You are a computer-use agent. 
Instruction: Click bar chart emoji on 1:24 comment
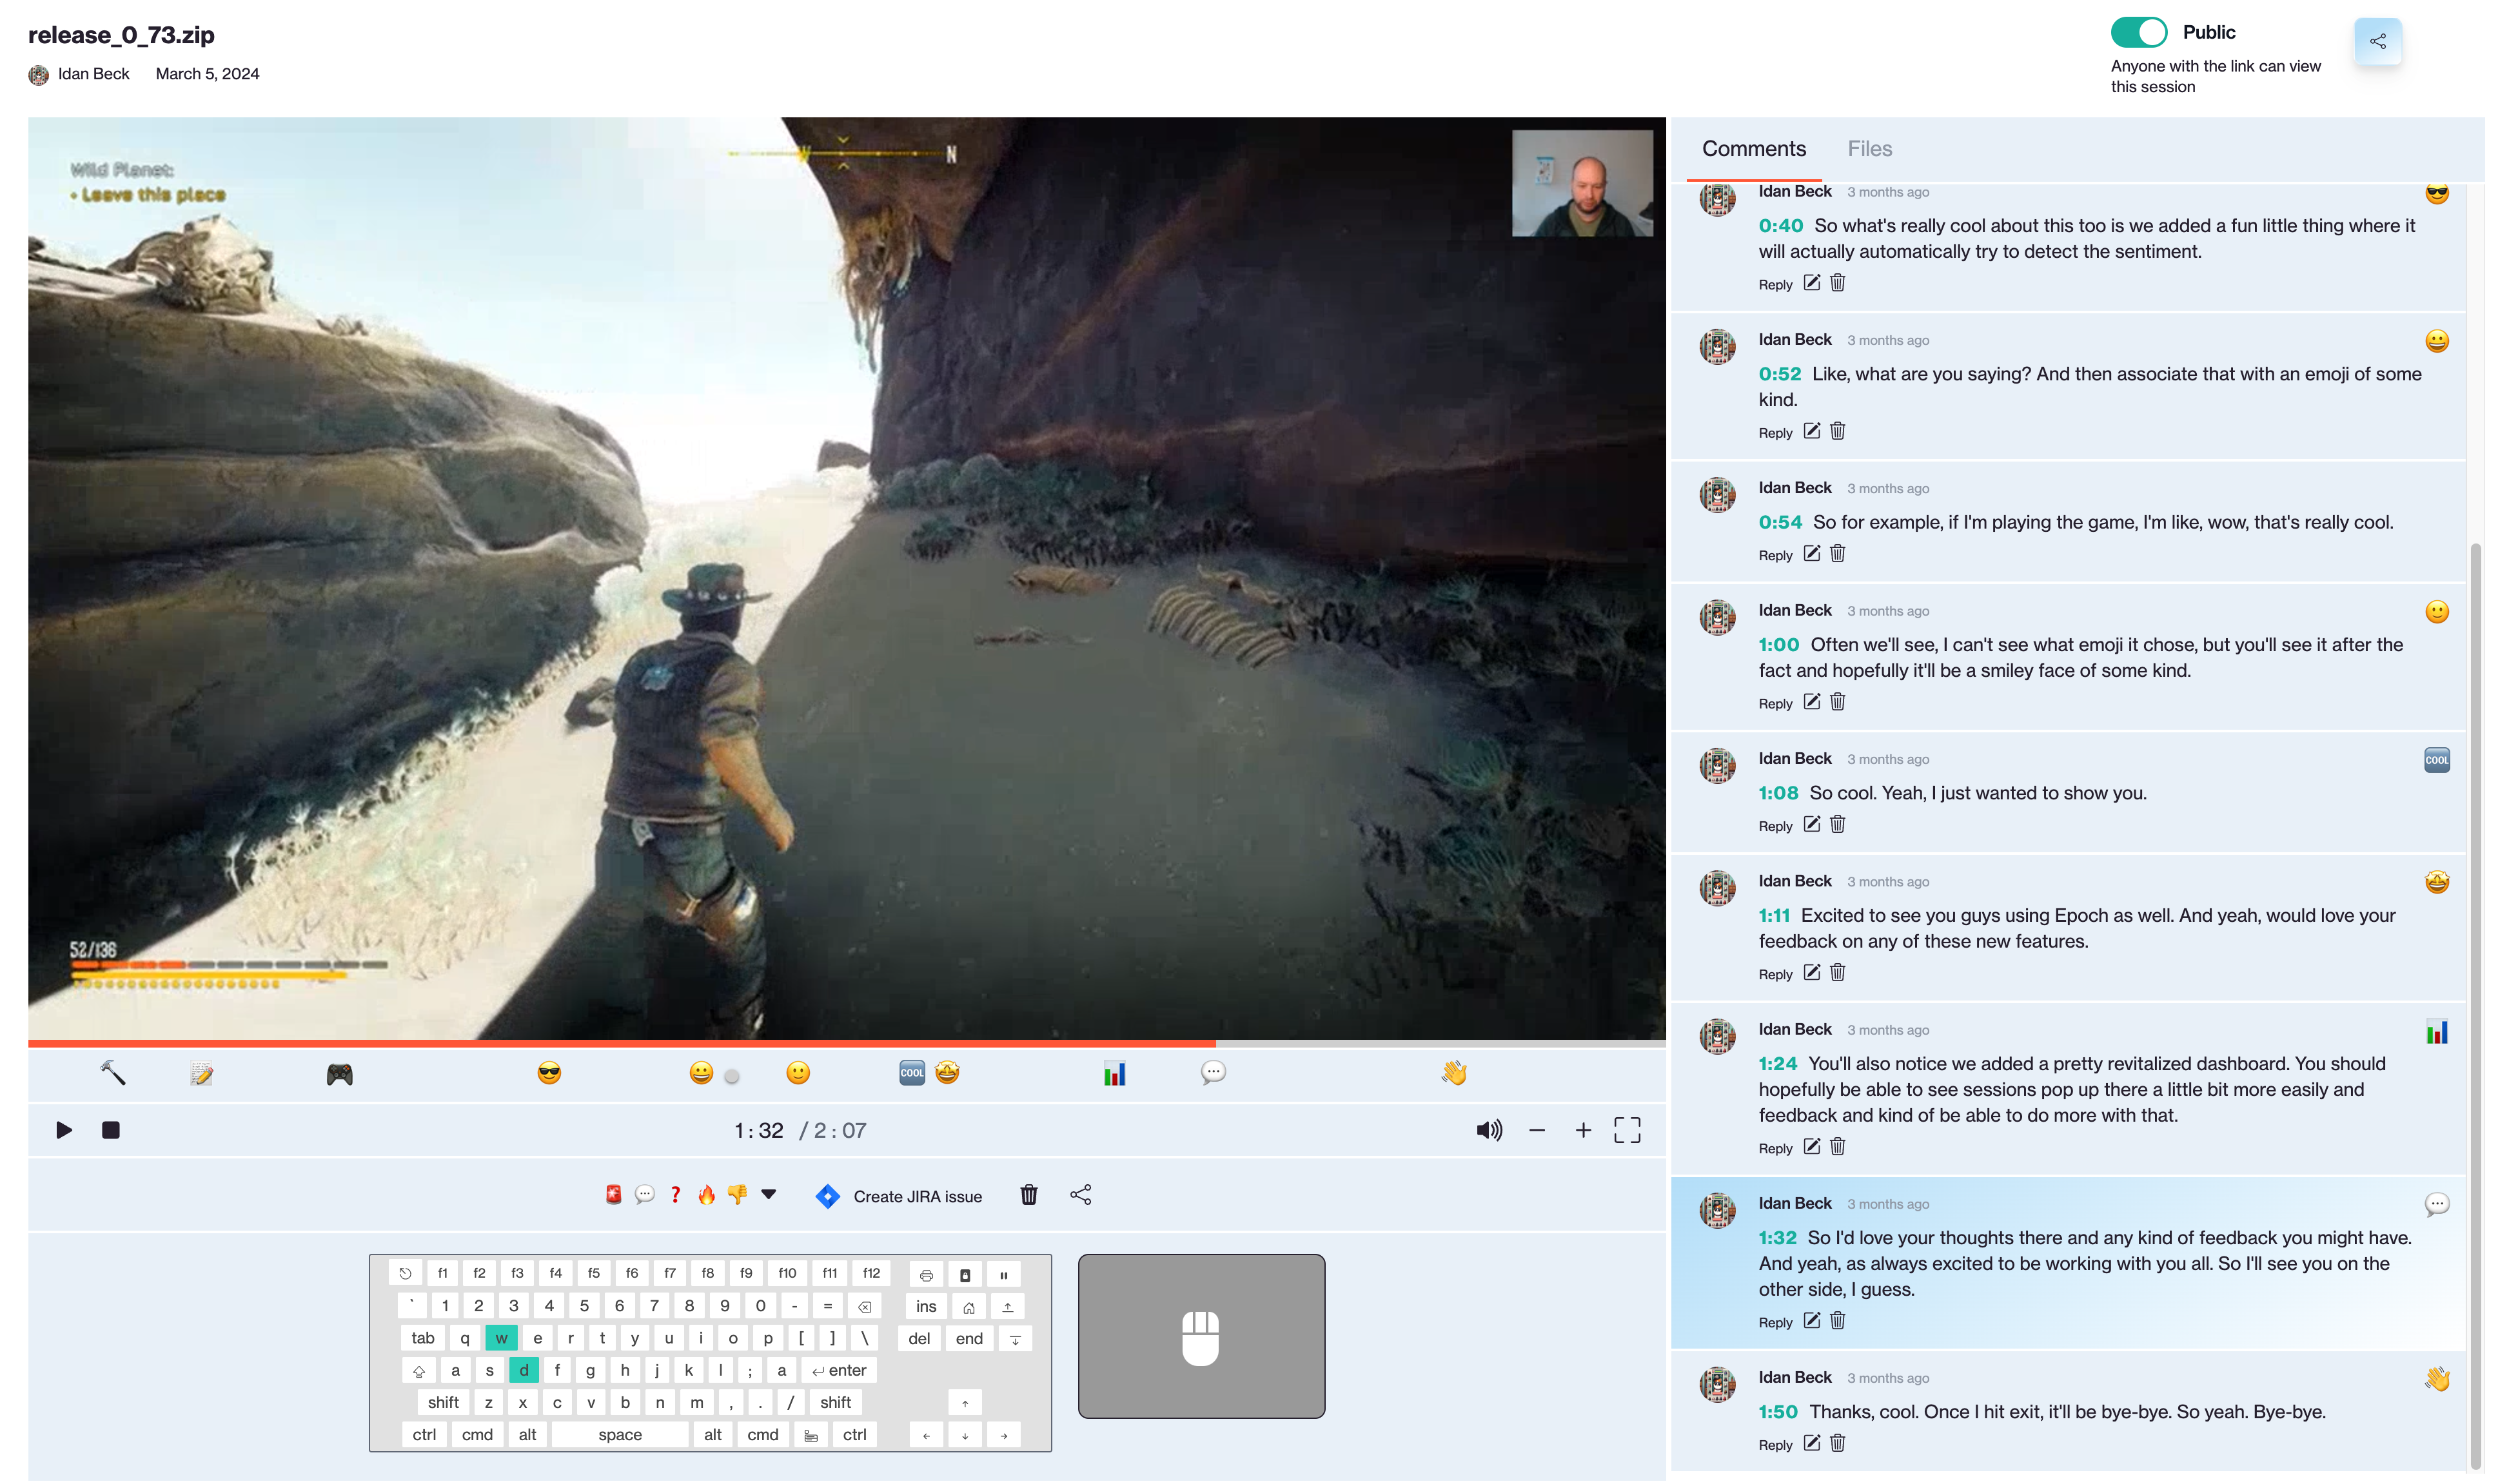(2436, 1031)
